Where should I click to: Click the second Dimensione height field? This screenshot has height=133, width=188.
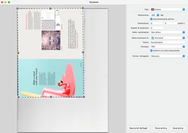click(171, 23)
